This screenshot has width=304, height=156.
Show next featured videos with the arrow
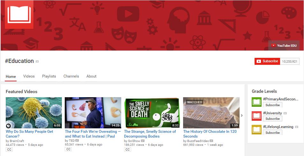[x=241, y=115]
